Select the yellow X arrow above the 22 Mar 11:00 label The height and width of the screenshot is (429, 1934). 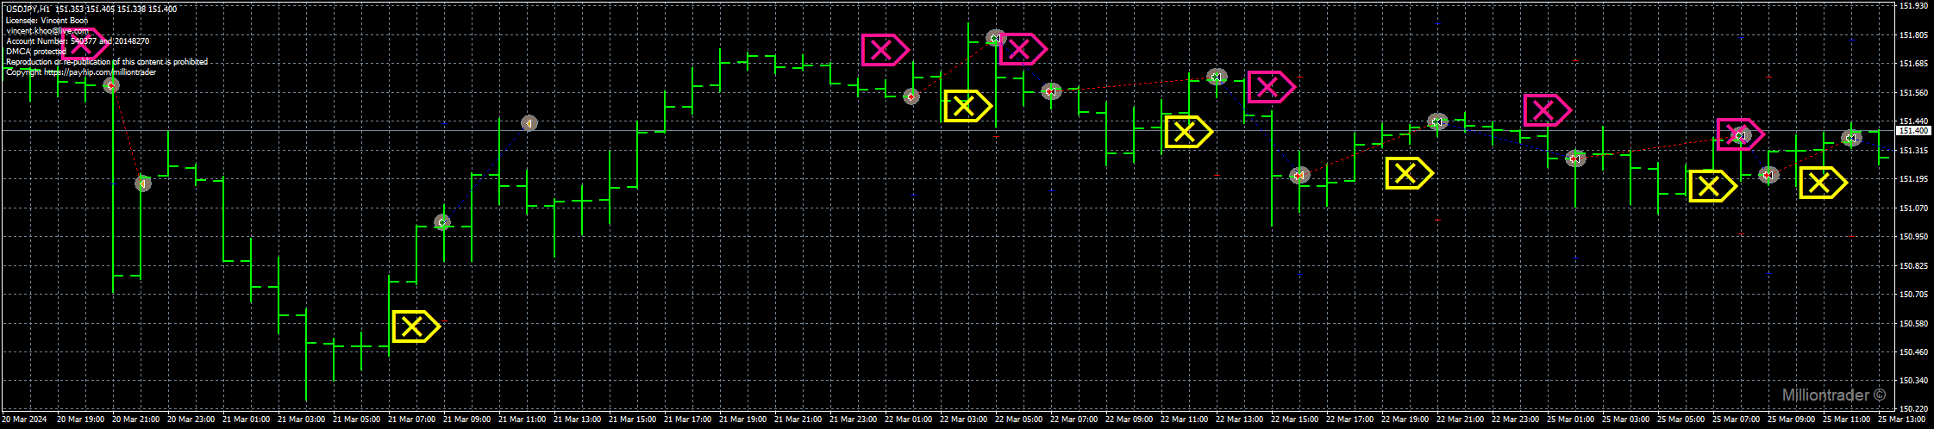1188,131
